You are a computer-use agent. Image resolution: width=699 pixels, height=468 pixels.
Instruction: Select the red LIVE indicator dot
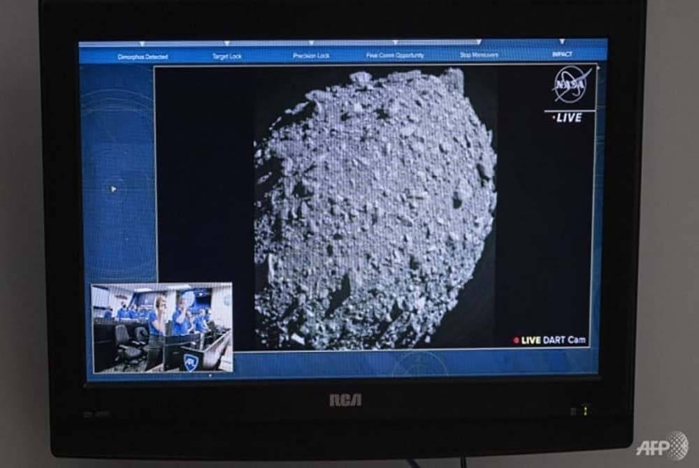tap(554, 117)
